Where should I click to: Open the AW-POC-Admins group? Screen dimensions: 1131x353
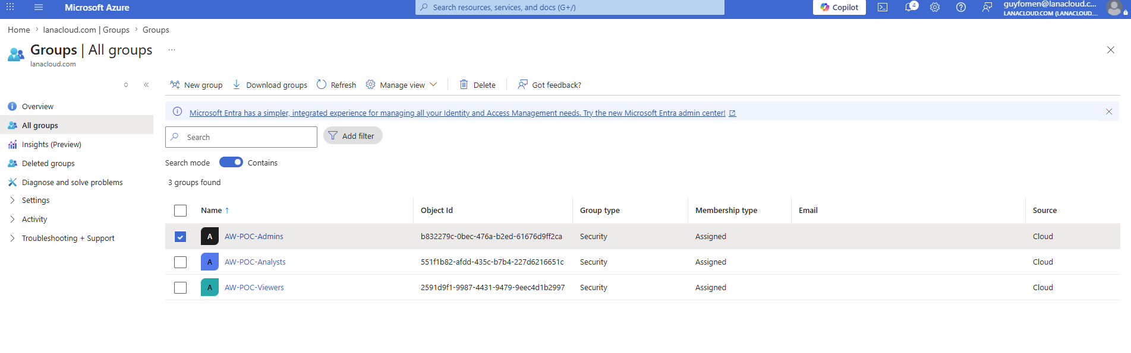point(254,236)
